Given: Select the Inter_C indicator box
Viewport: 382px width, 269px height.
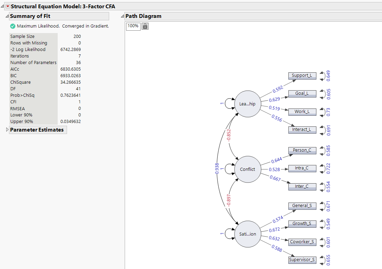Looking at the screenshot, I should click(x=302, y=186).
